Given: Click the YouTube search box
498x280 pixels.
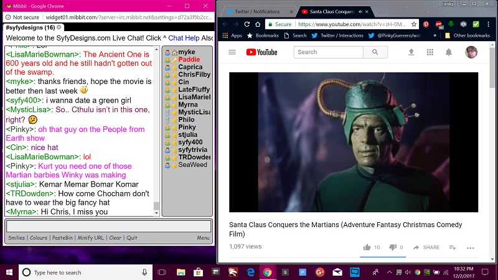Looking at the screenshot, I should 329,52.
